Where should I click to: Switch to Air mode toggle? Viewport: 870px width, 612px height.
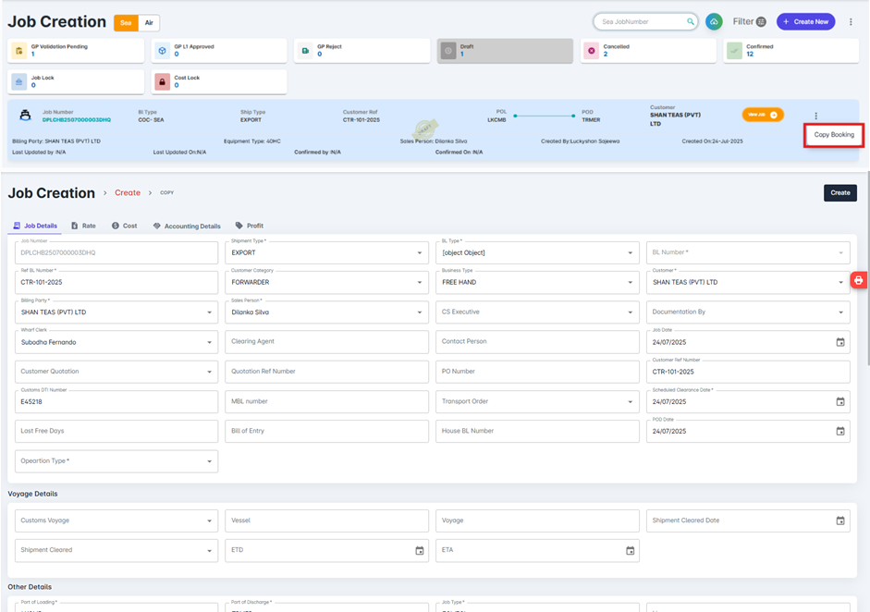click(149, 22)
